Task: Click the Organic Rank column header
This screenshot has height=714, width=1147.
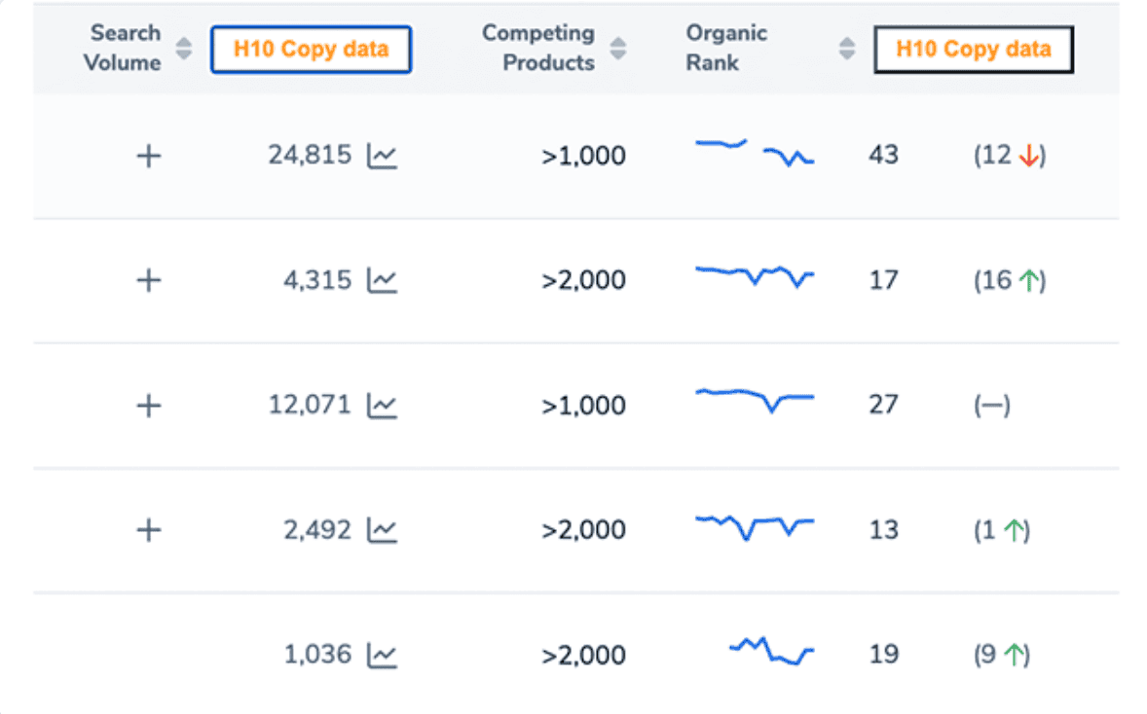Action: [x=725, y=48]
